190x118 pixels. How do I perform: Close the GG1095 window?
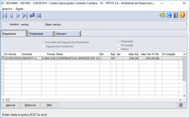coord(184,3)
